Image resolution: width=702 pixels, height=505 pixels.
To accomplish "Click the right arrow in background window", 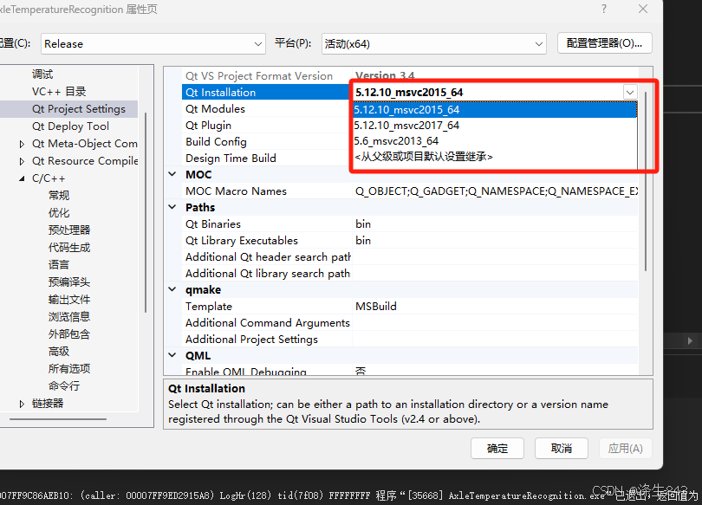I will coord(690,340).
